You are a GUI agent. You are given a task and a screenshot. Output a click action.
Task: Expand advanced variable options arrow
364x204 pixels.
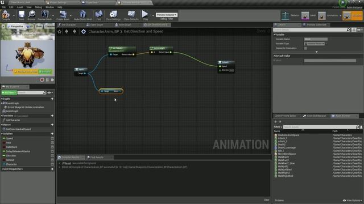(x=316, y=52)
